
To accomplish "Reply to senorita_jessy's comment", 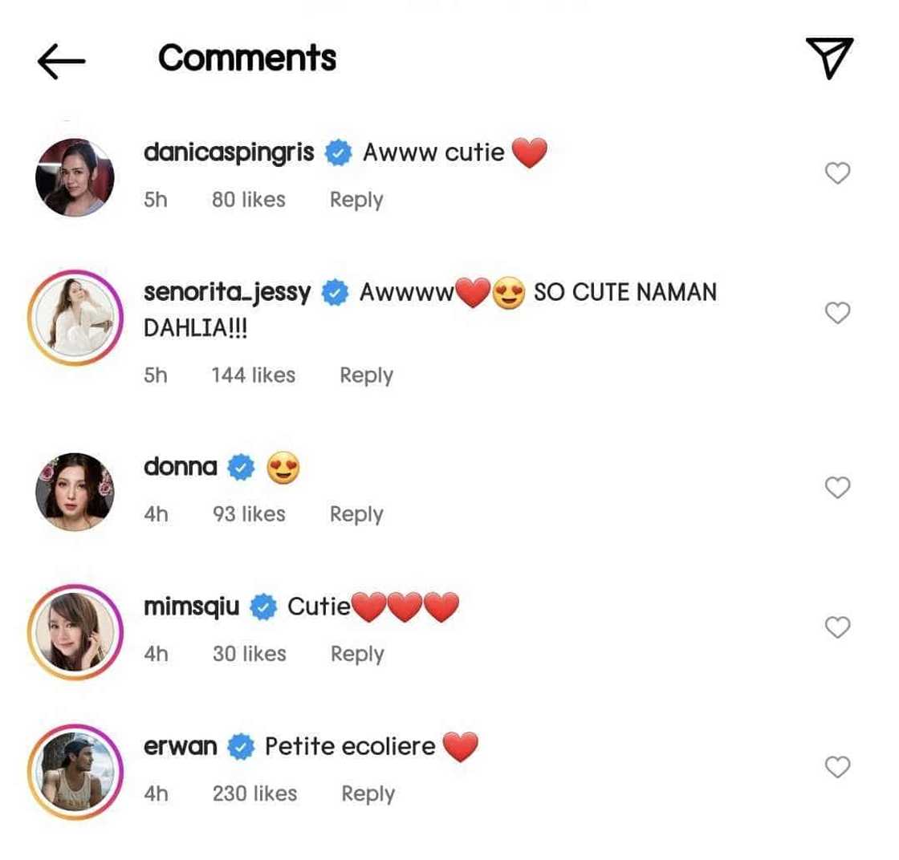I will pos(366,375).
